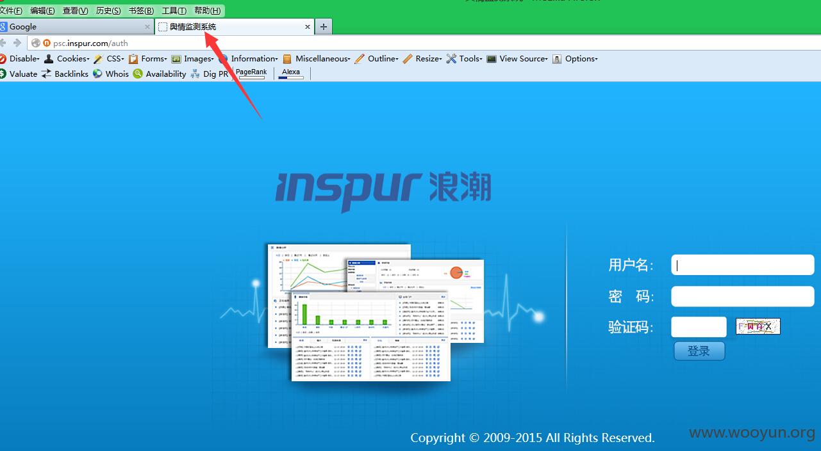Click the 登录 login button
This screenshot has height=451, width=821.
699,351
